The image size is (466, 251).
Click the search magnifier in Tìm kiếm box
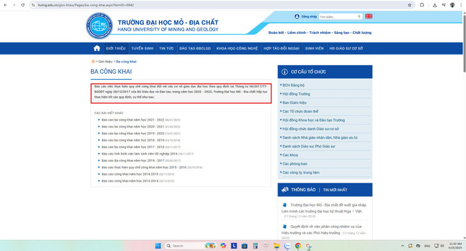pyautogui.click(x=359, y=17)
